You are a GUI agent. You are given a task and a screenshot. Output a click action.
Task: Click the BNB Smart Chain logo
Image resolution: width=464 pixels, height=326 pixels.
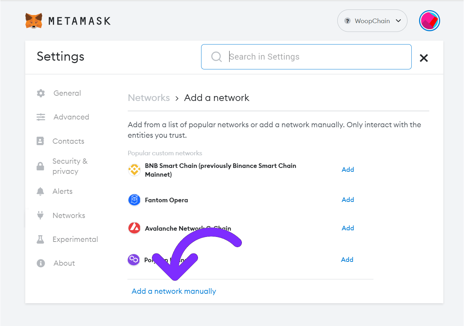pos(134,170)
